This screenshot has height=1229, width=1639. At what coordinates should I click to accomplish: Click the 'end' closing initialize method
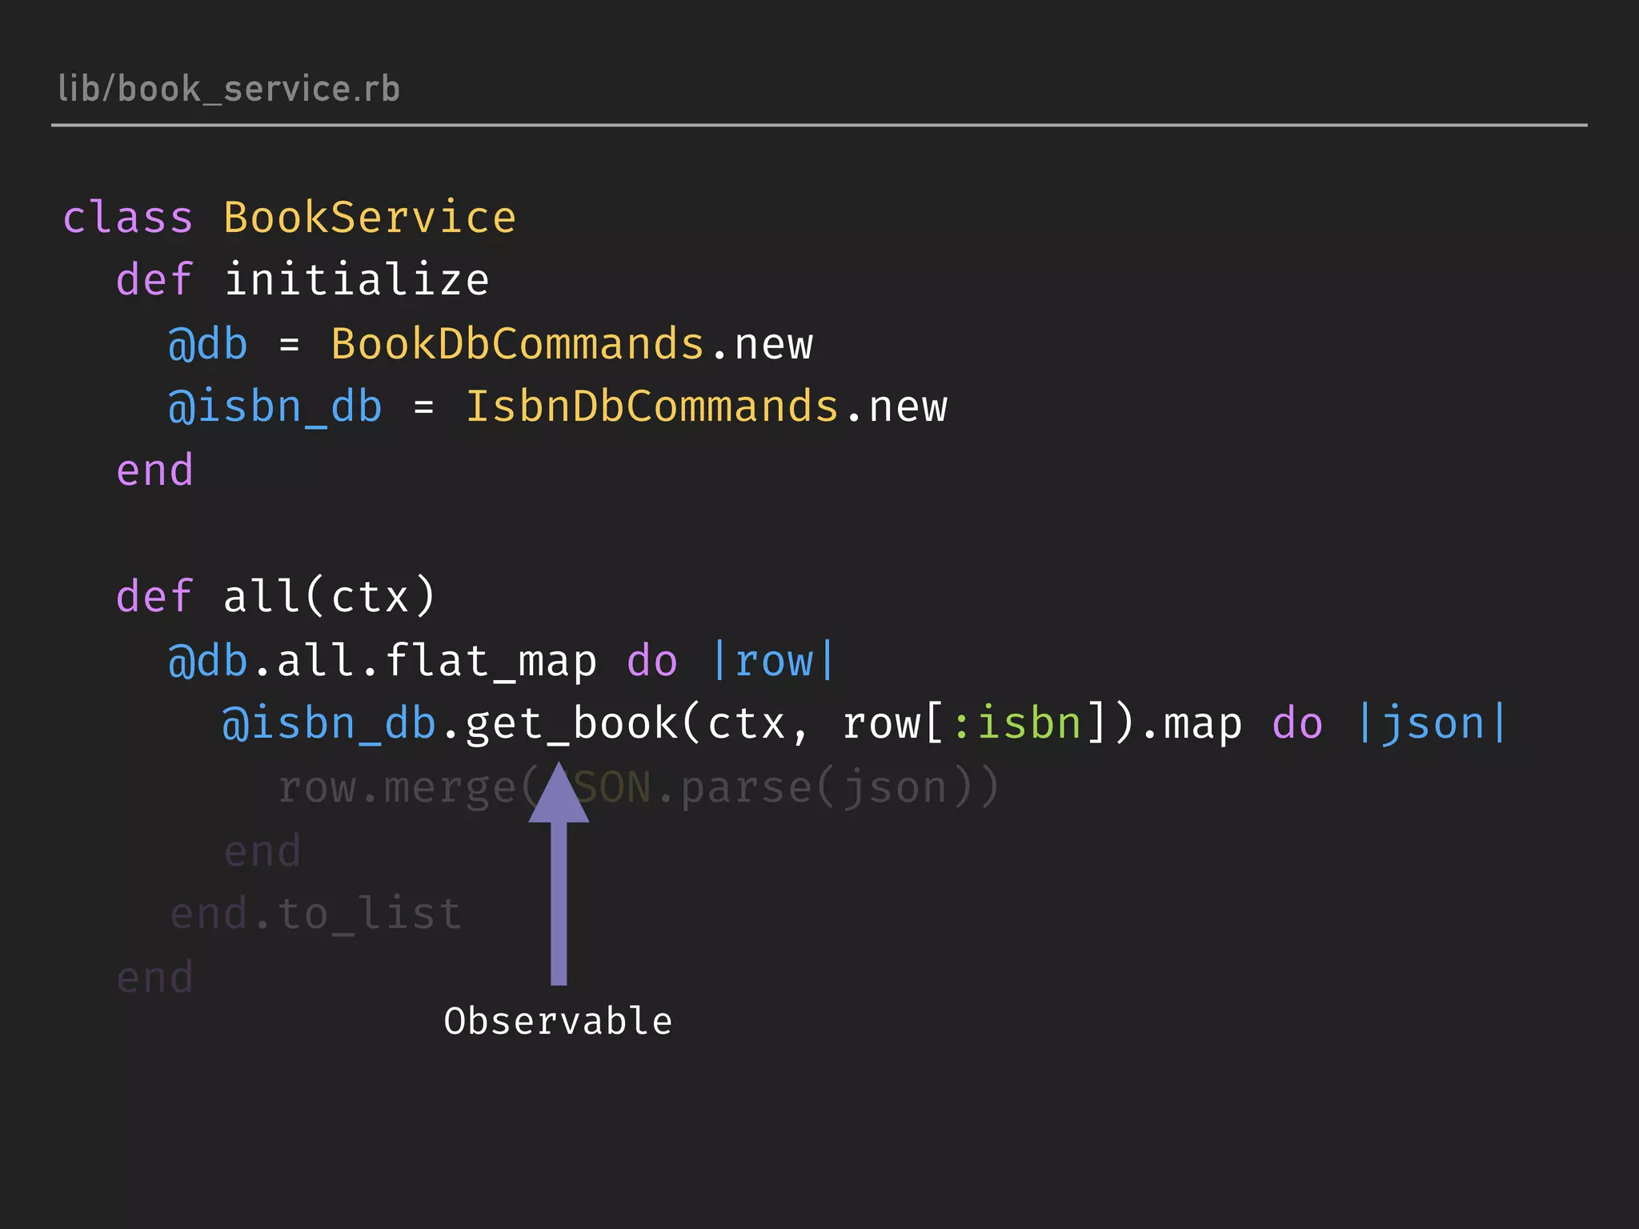tap(154, 470)
